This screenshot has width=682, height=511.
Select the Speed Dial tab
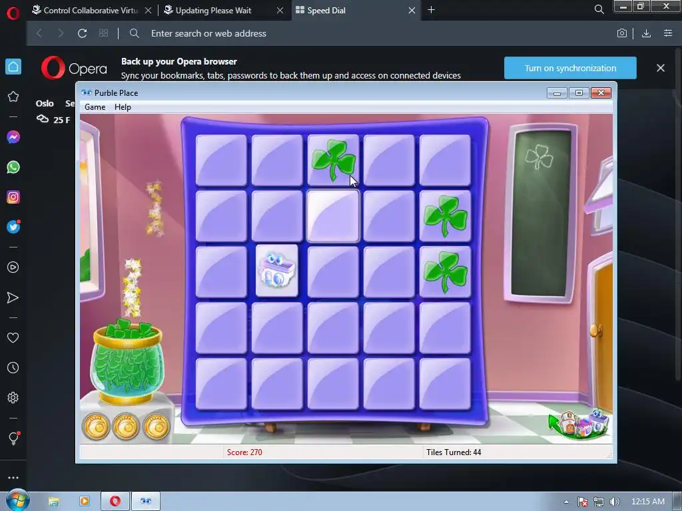326,10
